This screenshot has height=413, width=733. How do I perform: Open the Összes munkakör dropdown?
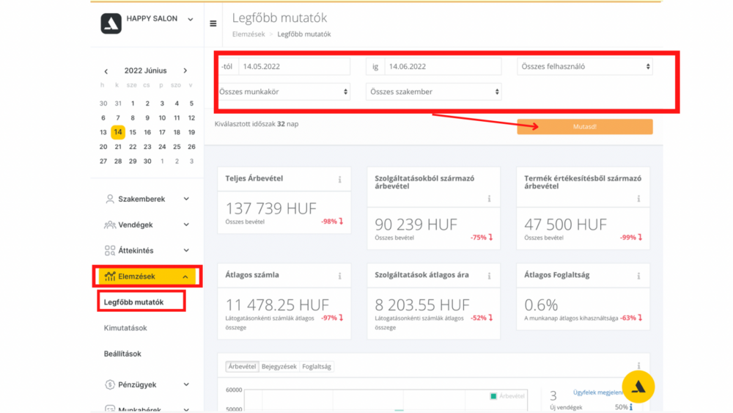pyautogui.click(x=284, y=92)
